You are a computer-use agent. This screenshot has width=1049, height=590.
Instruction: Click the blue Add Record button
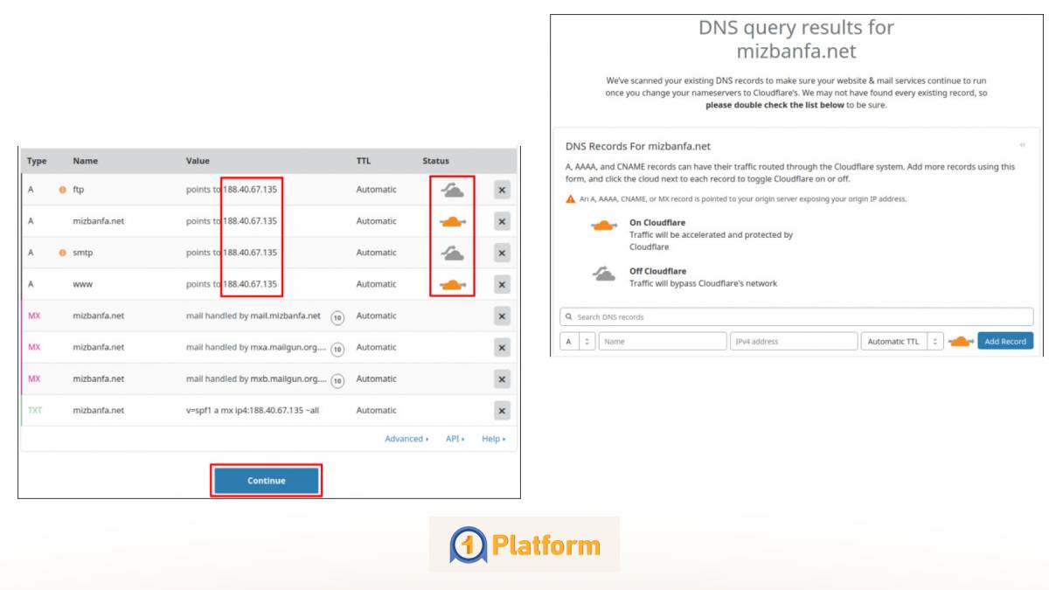[1004, 341]
